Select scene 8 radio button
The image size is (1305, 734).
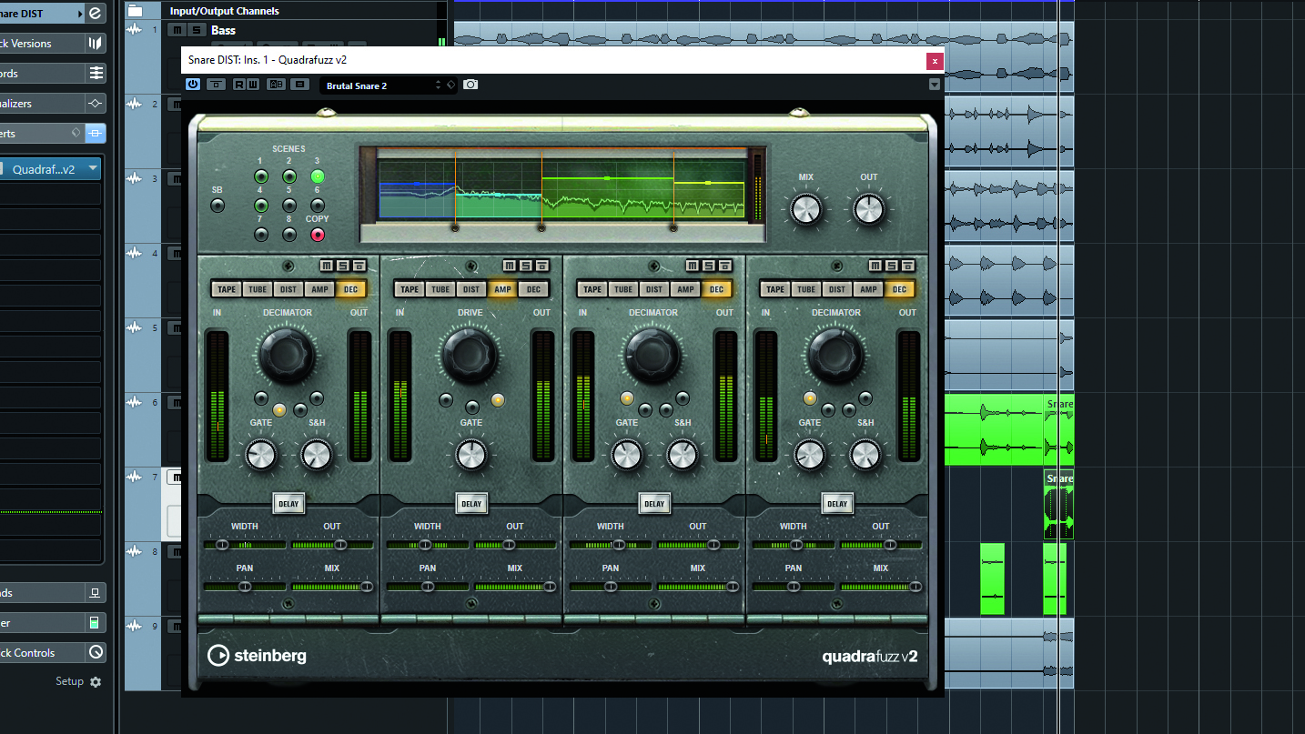[289, 235]
